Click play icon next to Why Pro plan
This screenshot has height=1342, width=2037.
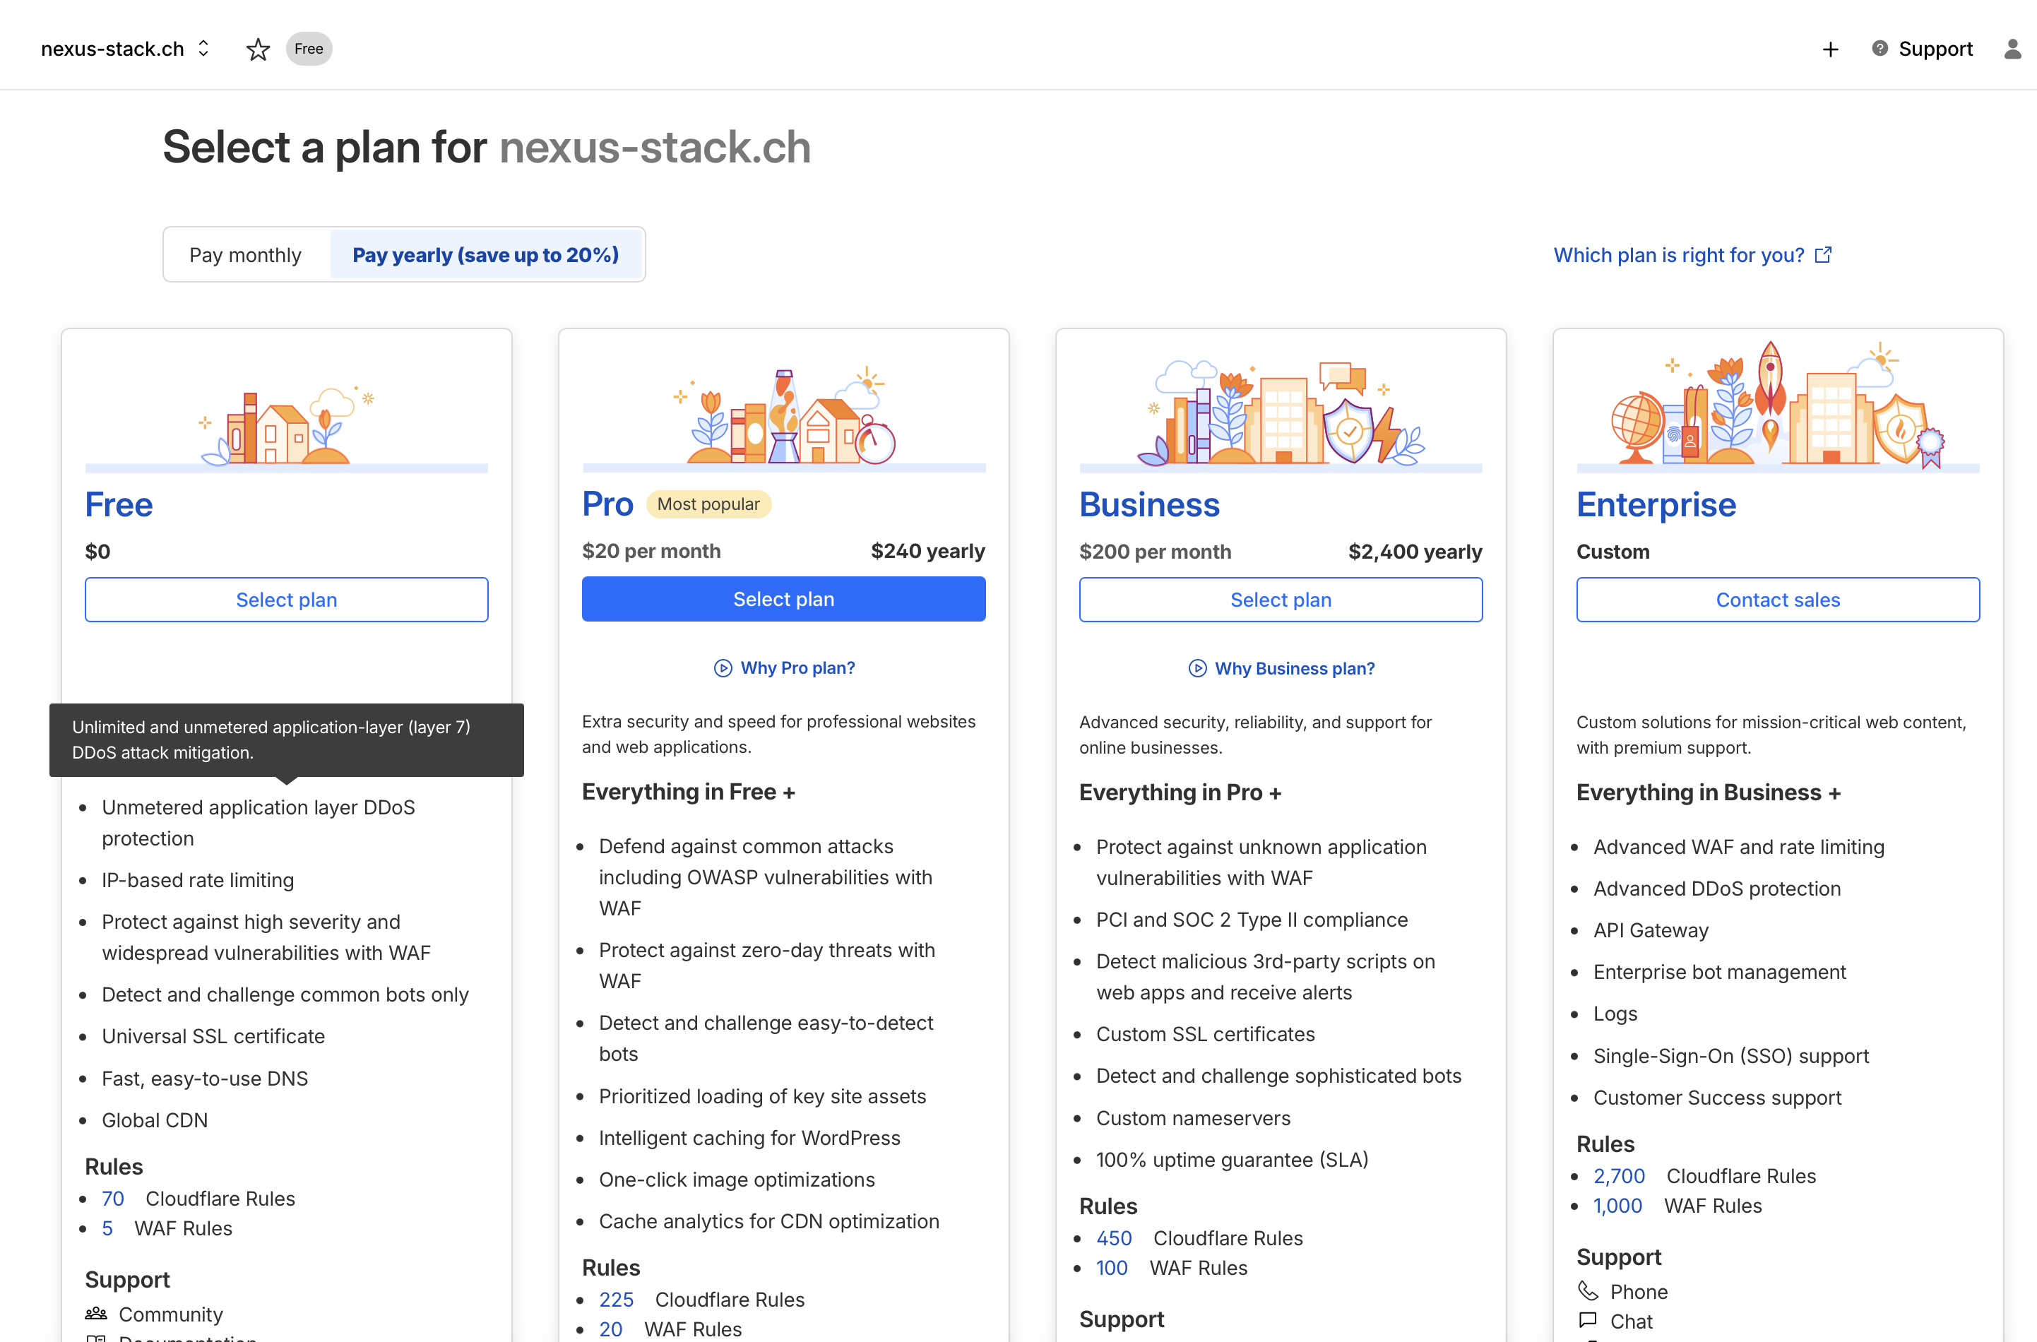pos(723,668)
